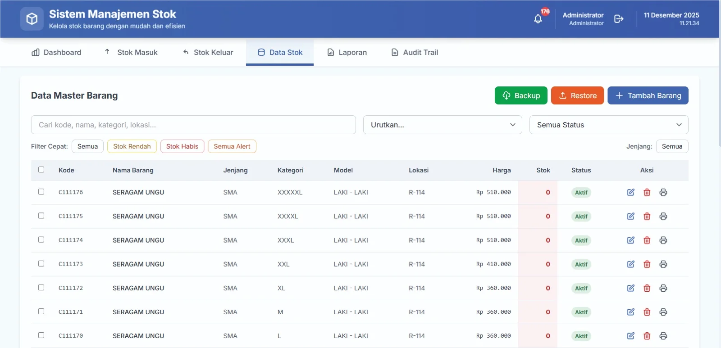Delete item C111175 with trash icon
The width and height of the screenshot is (721, 348).
(647, 216)
